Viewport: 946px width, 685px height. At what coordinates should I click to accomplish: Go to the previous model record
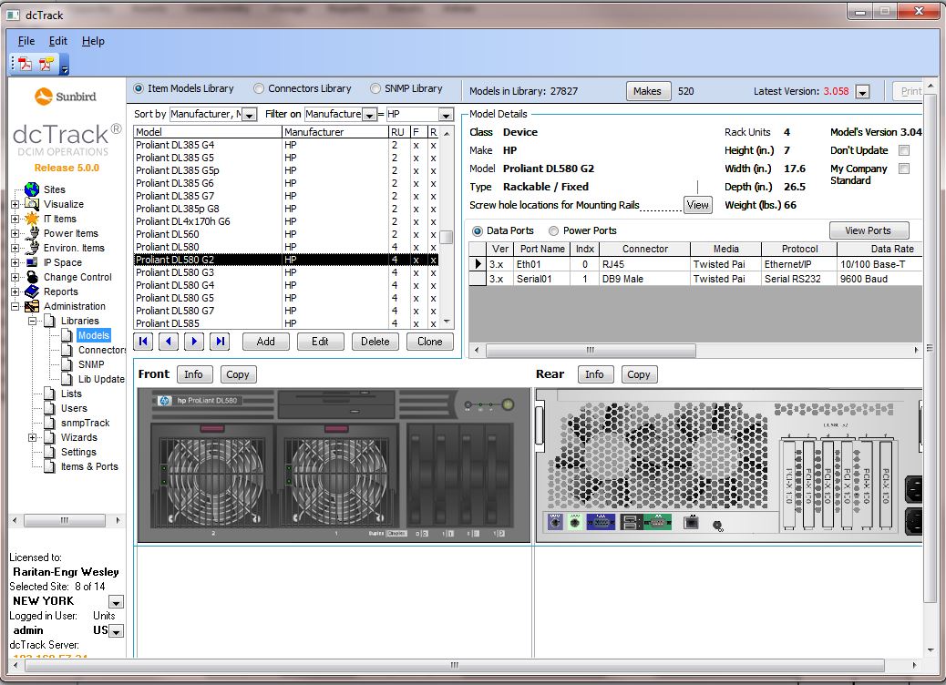169,342
